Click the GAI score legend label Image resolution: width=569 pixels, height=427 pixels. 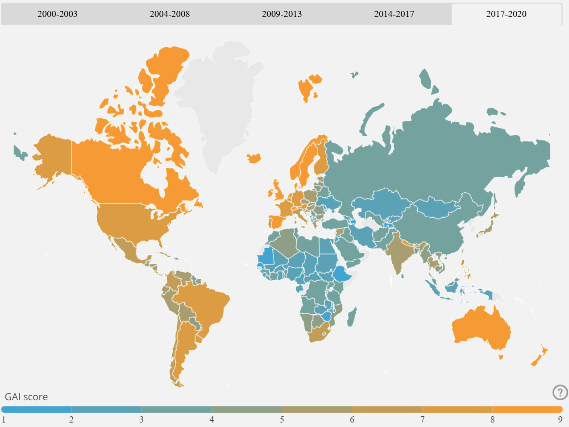click(x=26, y=397)
